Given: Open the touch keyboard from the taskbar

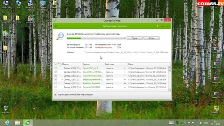Looking at the screenshot, I should click(171, 123).
